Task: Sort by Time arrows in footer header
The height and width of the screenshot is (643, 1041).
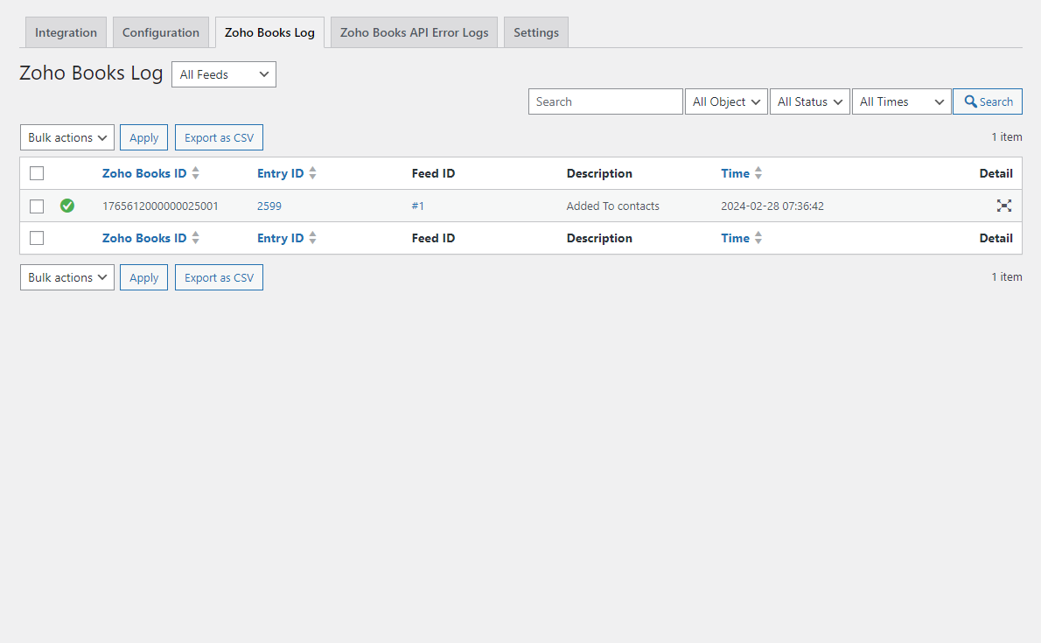Action: pos(758,238)
